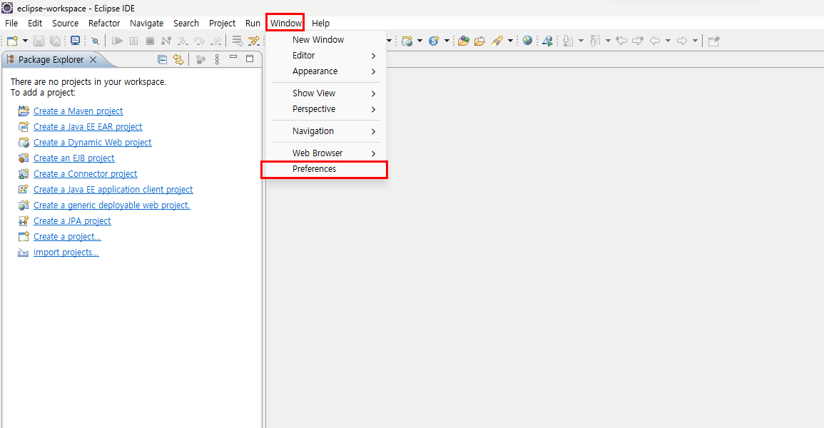Minimize the Package Explorer view
824x428 pixels.
[233, 57]
